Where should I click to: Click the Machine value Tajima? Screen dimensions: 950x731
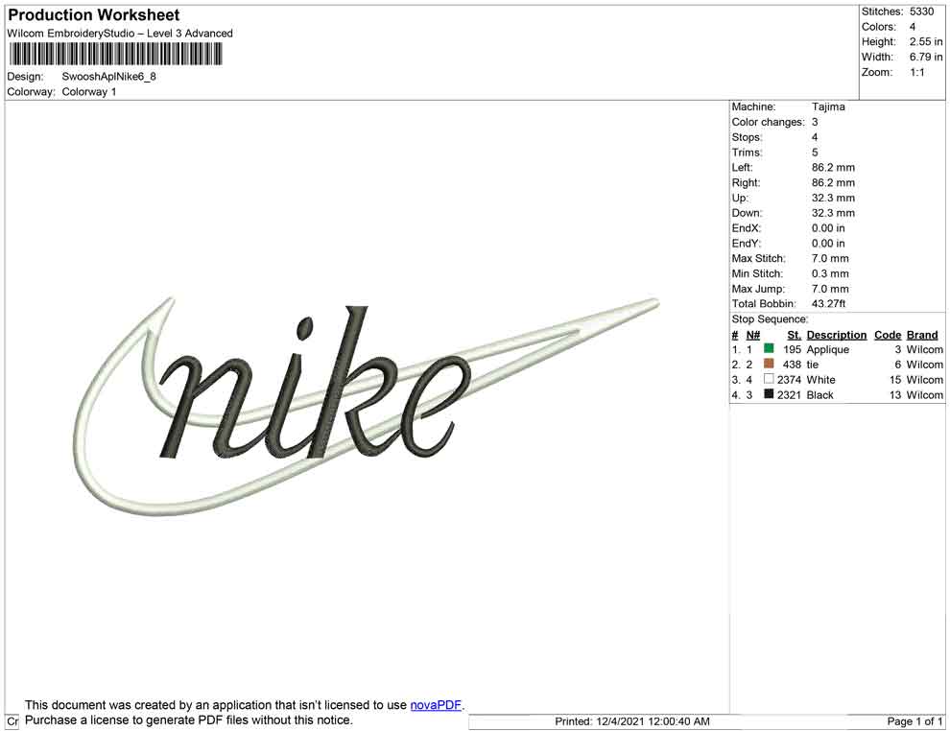click(x=828, y=106)
